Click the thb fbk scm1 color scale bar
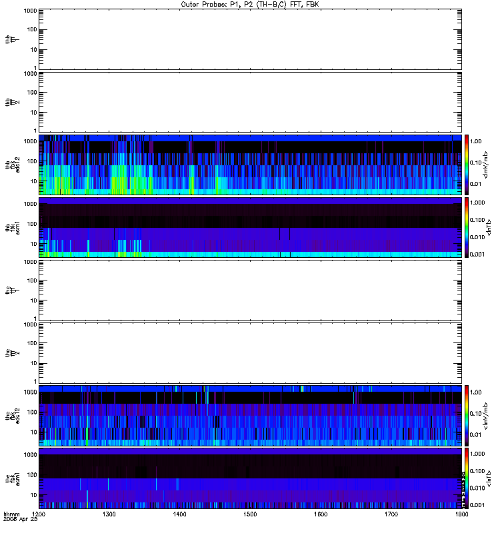Image resolution: width=500 pixels, height=533 pixels. pyautogui.click(x=467, y=228)
